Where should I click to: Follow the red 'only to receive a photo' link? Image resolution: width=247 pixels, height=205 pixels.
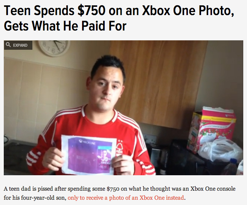pyautogui.click(x=126, y=197)
